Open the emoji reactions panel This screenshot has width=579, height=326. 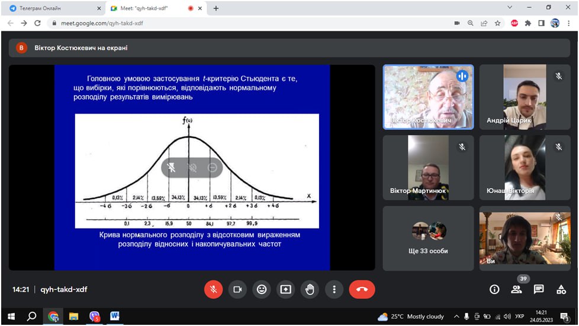[262, 289]
